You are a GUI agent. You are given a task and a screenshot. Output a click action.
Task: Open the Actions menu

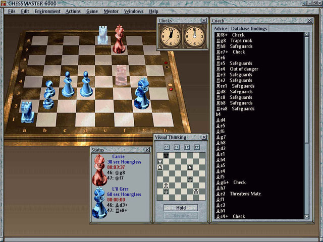(x=73, y=11)
